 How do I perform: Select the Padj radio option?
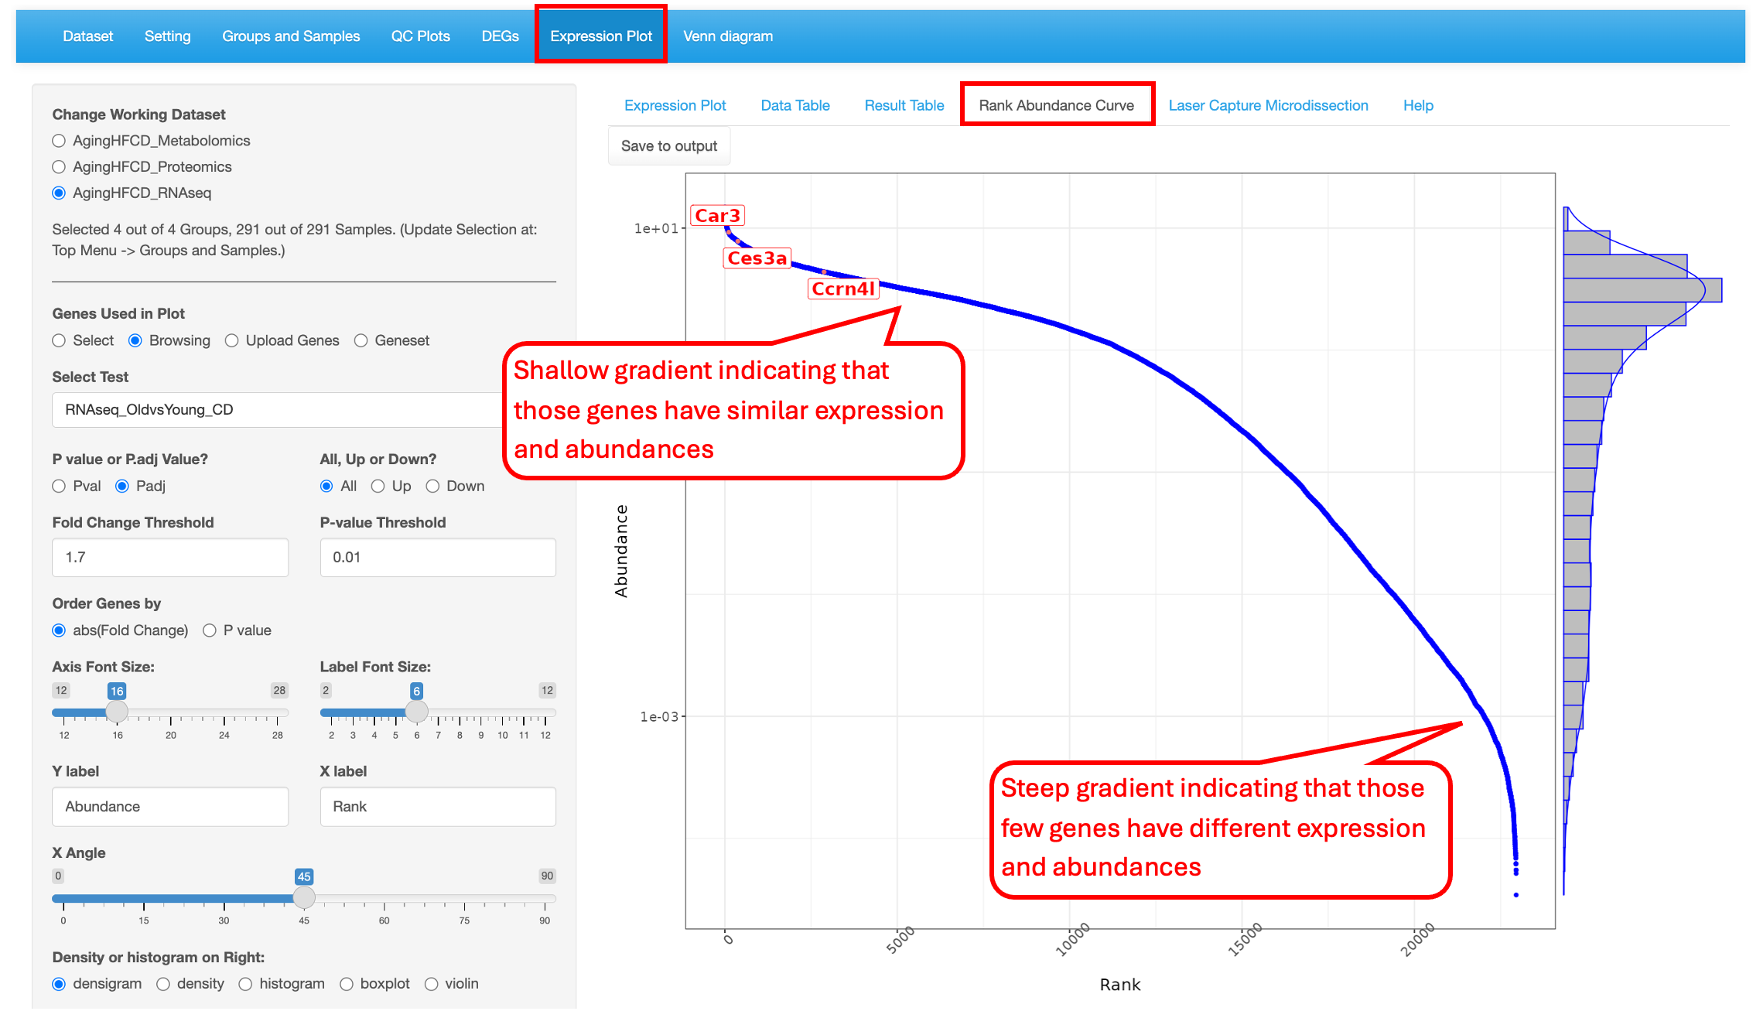[x=121, y=487]
